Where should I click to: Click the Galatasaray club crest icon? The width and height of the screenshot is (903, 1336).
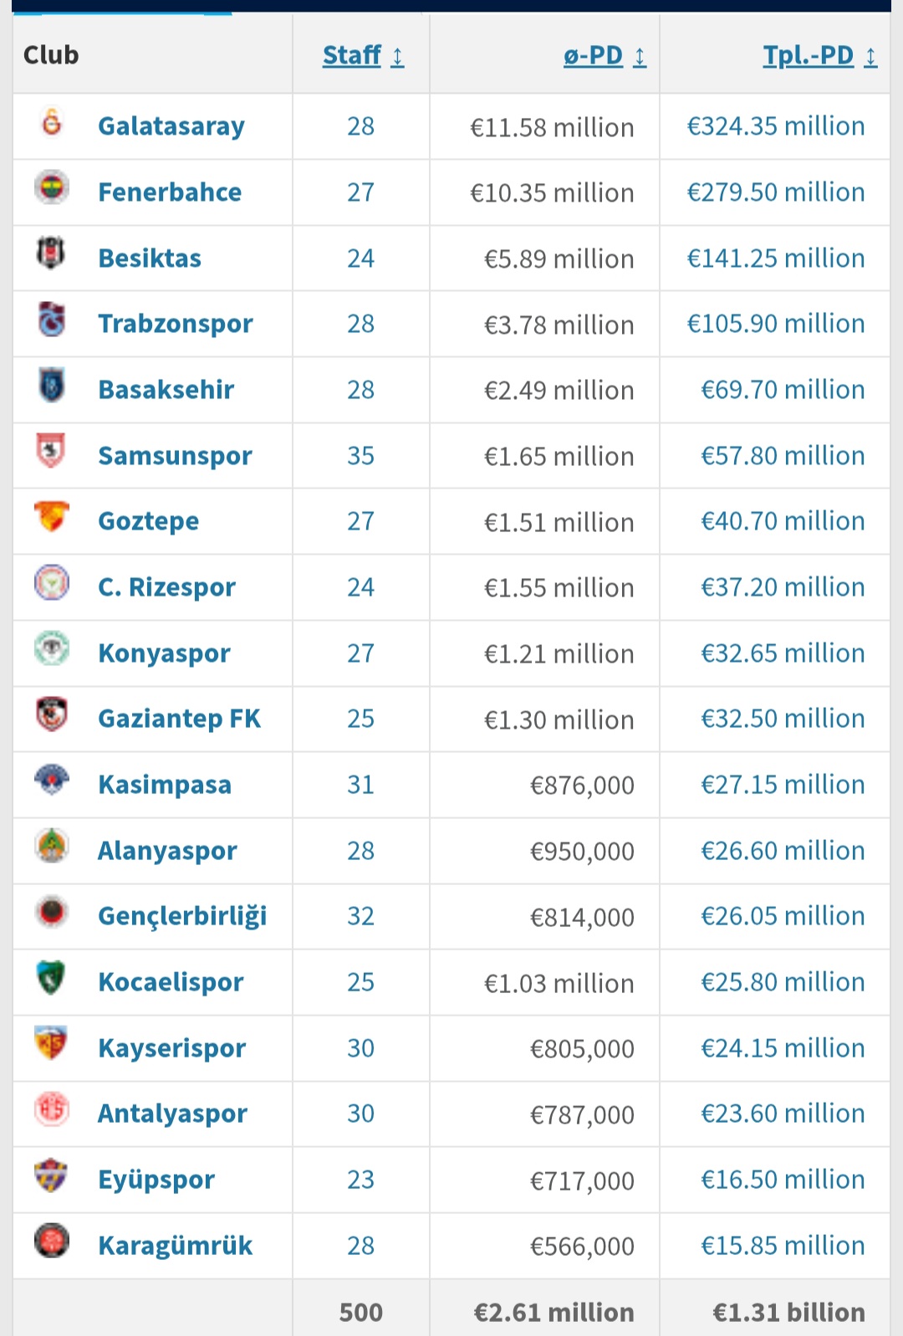point(52,123)
